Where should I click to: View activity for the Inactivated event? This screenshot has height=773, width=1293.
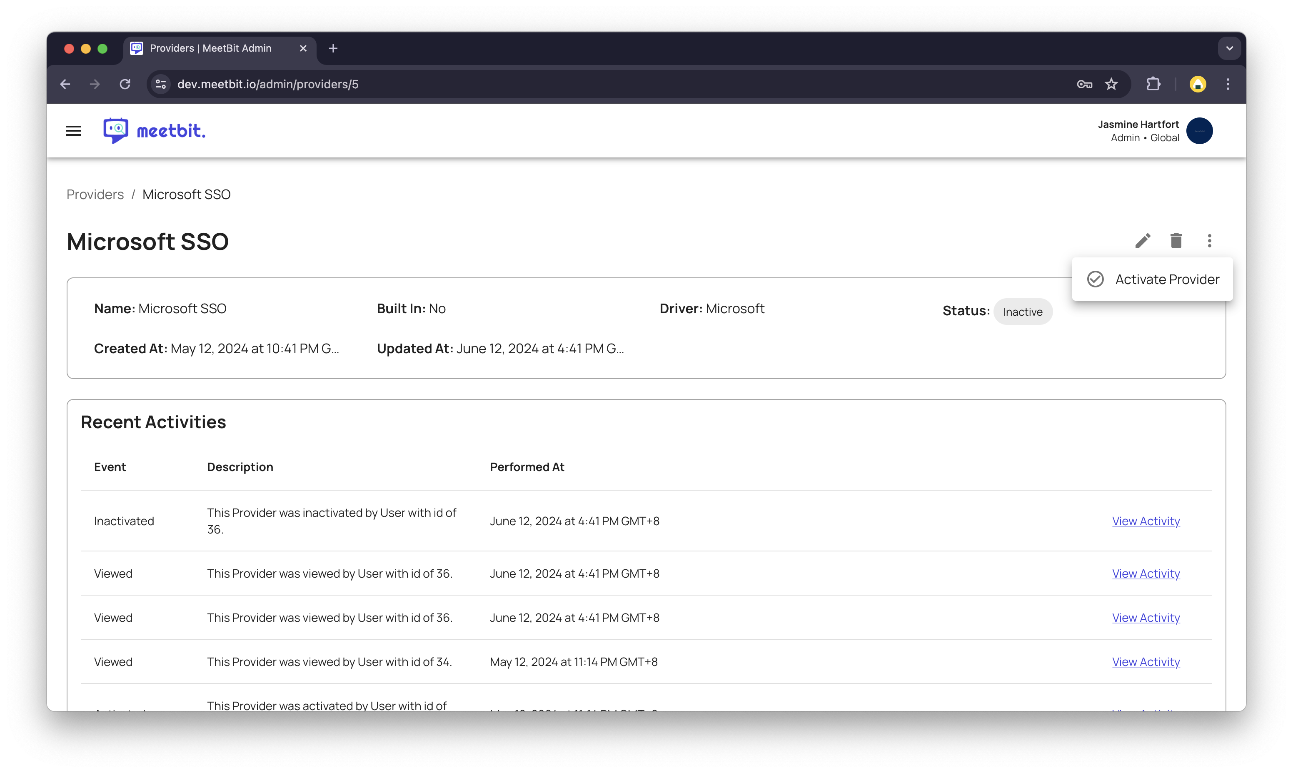pyautogui.click(x=1146, y=521)
